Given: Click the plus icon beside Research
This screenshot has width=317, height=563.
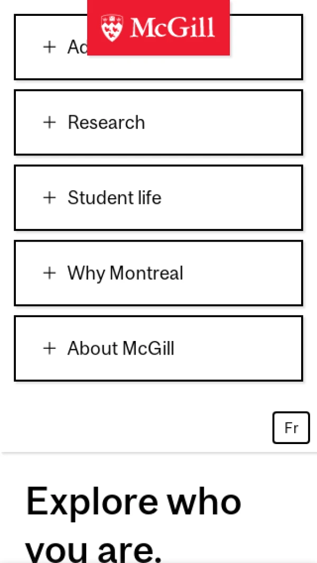Looking at the screenshot, I should (50, 122).
